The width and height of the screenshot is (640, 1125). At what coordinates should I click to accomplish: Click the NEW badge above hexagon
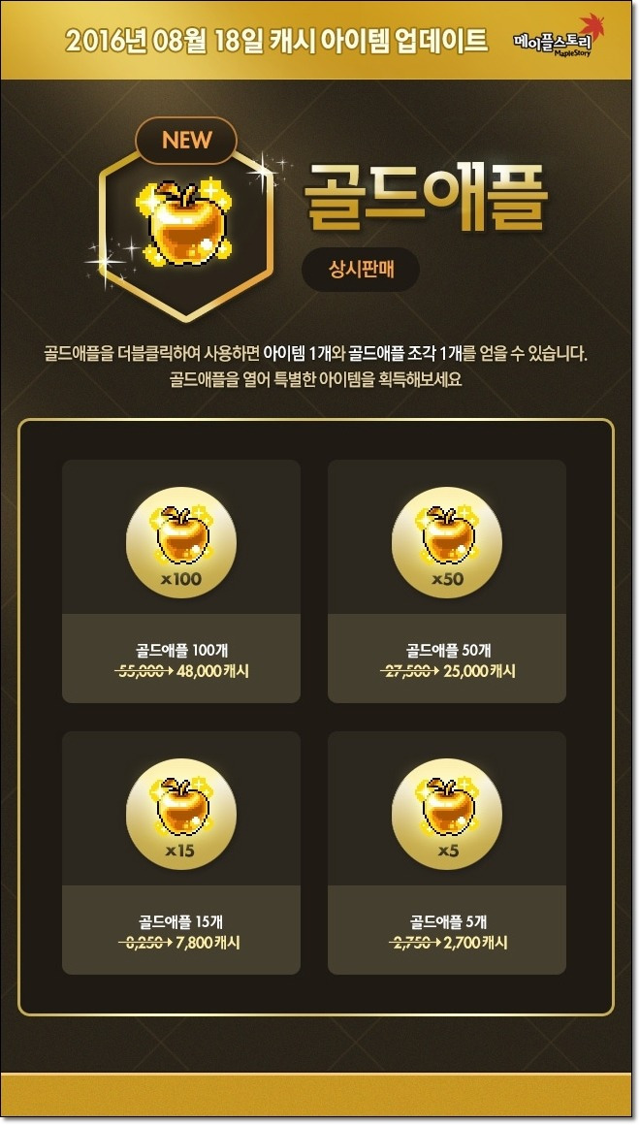pyautogui.click(x=186, y=140)
